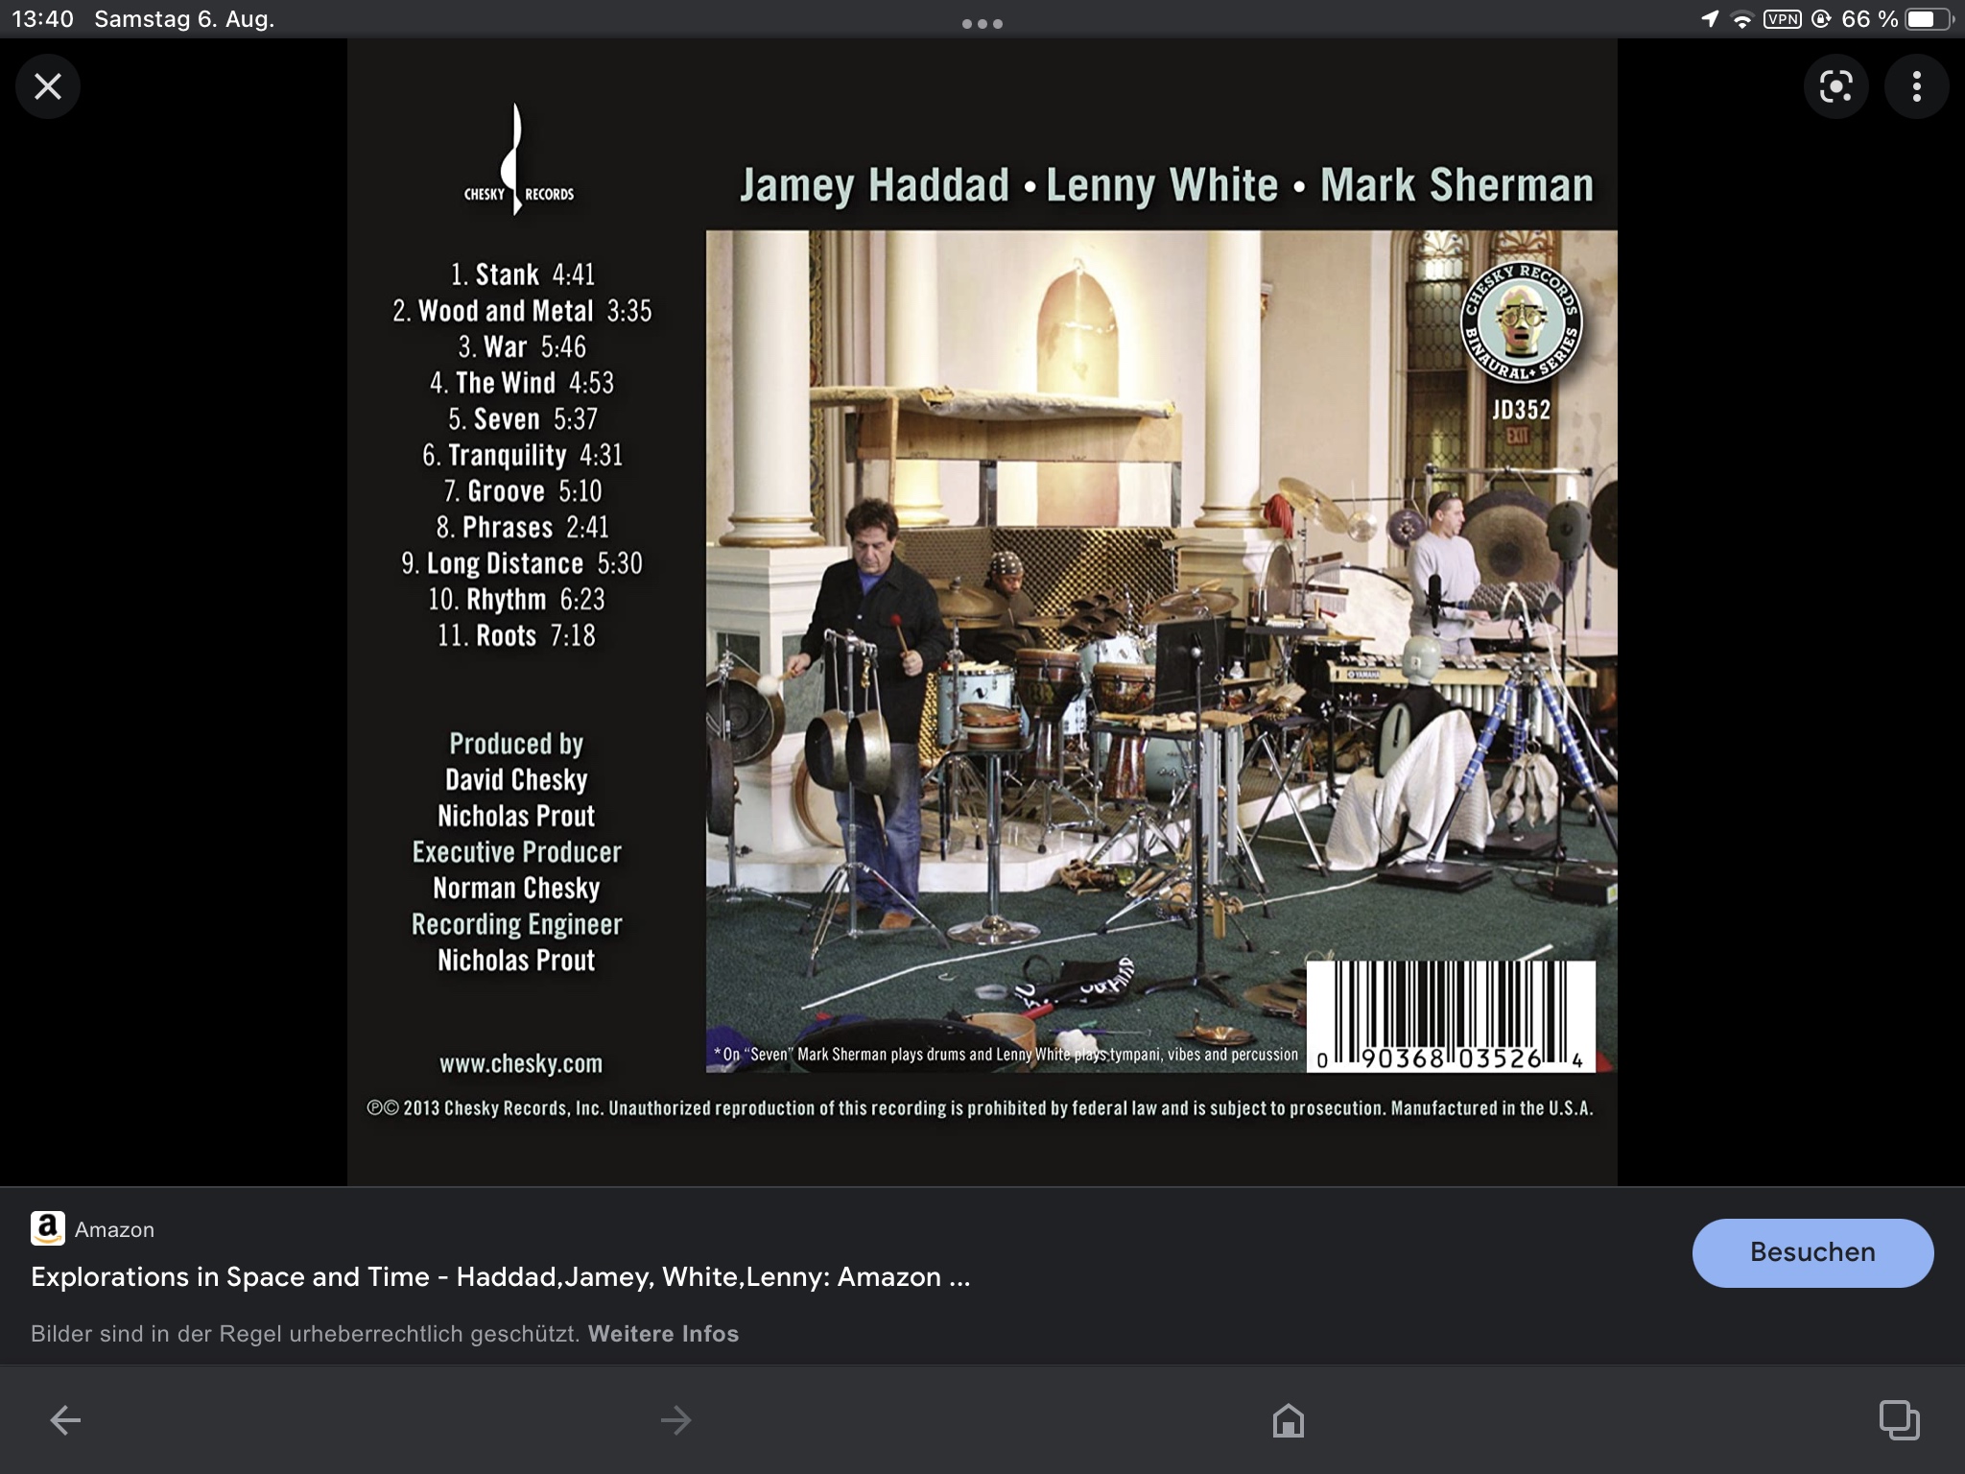Tap the clock showing 13:40
The image size is (1965, 1474).
(42, 19)
